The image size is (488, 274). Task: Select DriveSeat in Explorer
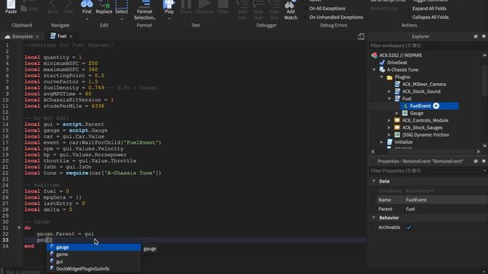(x=396, y=62)
